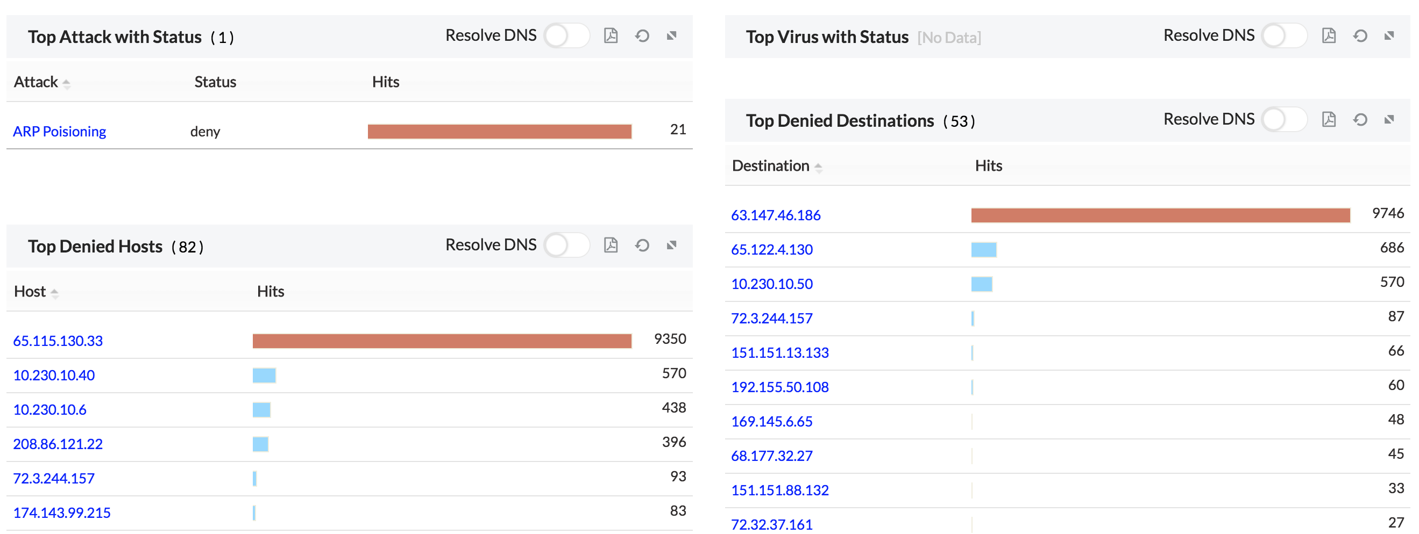Screen dimensions: 1419x534
Task: Click the Hits column header in Top Denied Destinations
Action: tap(988, 165)
